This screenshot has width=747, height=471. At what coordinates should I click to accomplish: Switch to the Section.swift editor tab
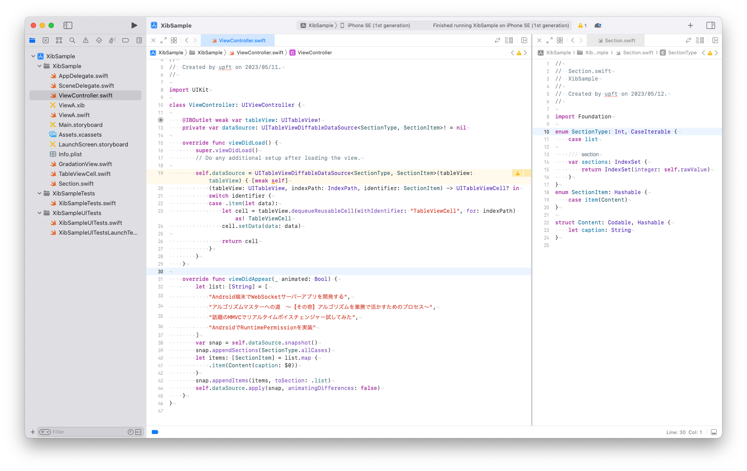click(x=617, y=41)
